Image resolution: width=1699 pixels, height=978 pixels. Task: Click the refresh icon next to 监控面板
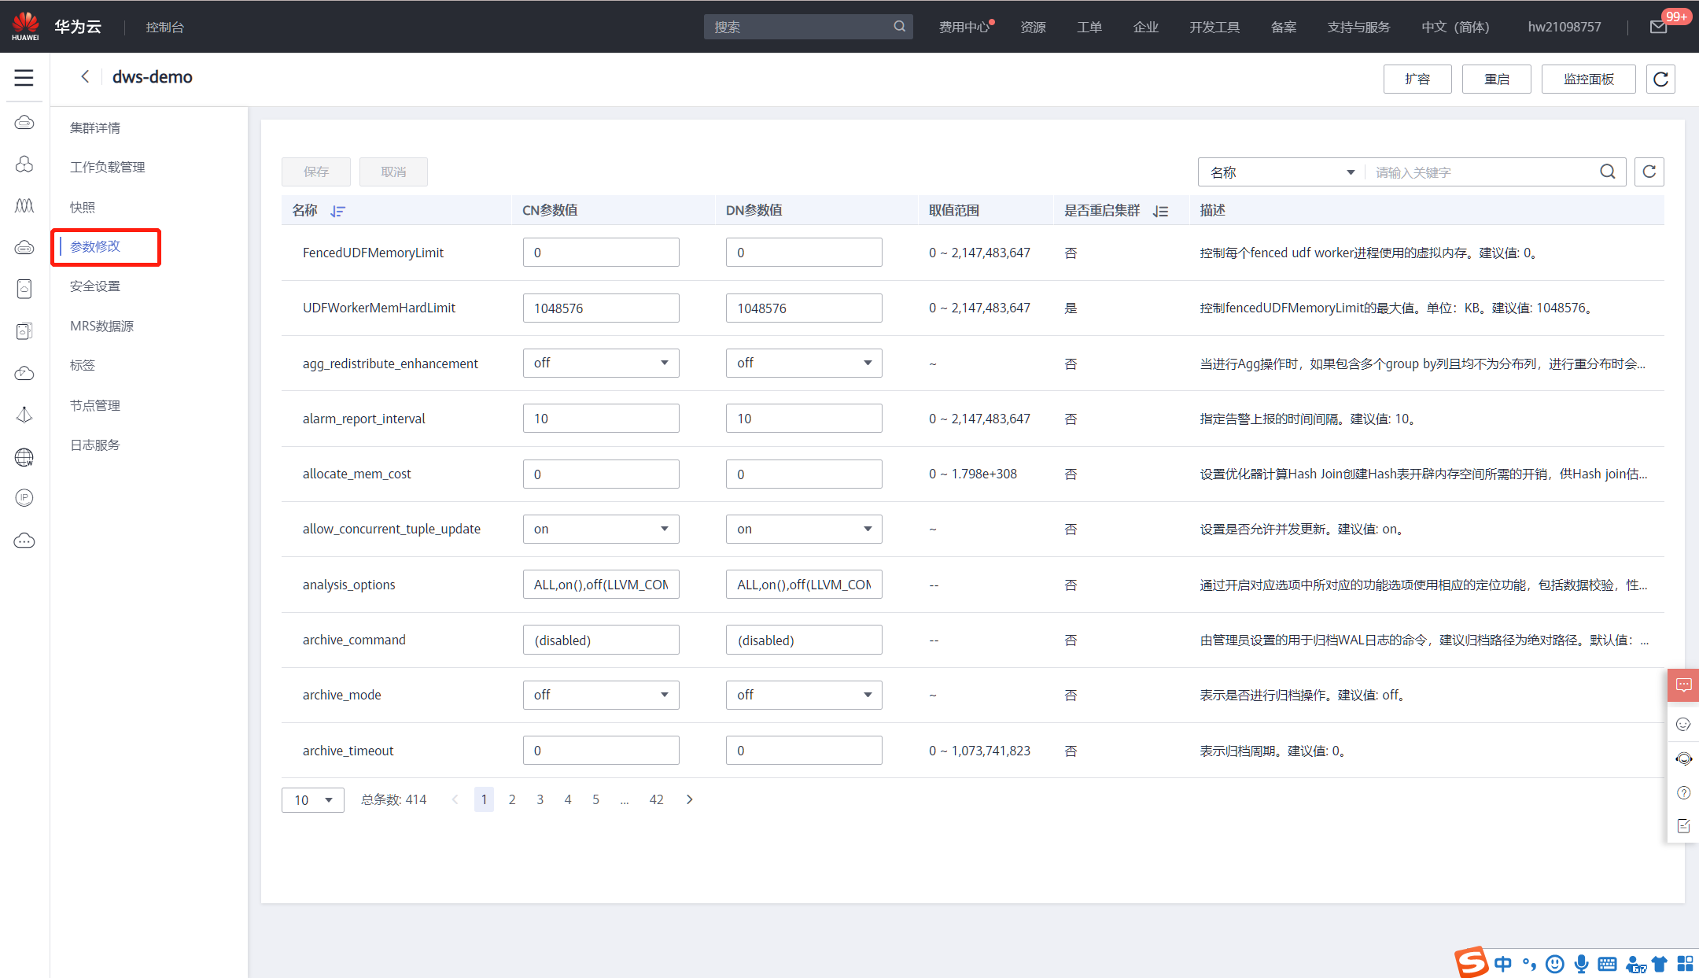(1660, 79)
